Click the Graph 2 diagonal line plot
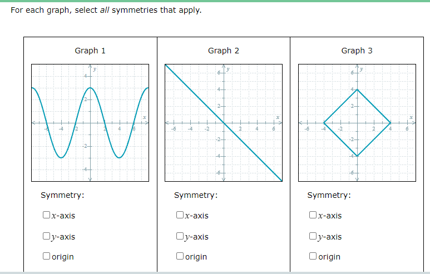 pyautogui.click(x=224, y=122)
